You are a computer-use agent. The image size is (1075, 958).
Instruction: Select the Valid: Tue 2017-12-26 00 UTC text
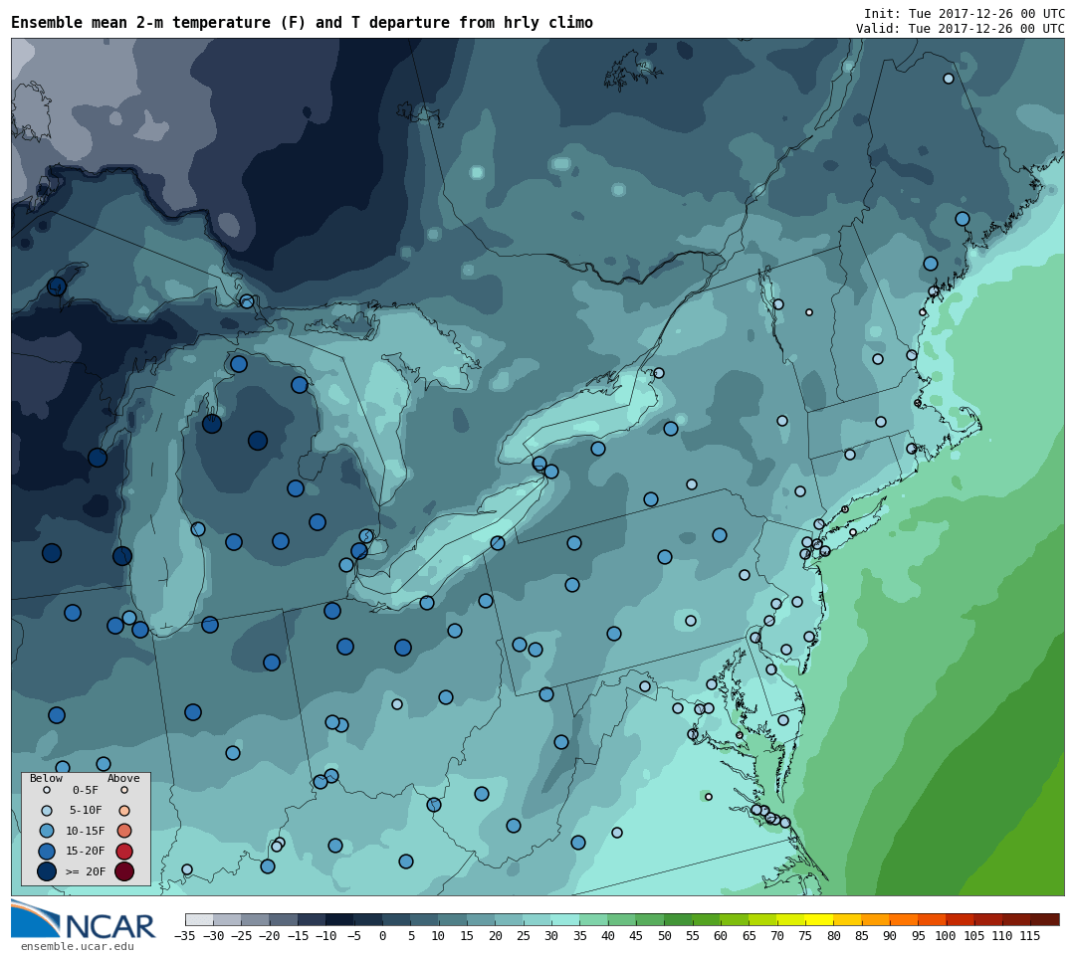tap(960, 28)
